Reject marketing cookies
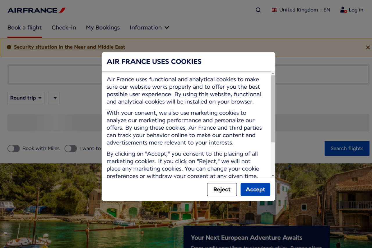Image resolution: width=372 pixels, height=248 pixels. pyautogui.click(x=222, y=190)
